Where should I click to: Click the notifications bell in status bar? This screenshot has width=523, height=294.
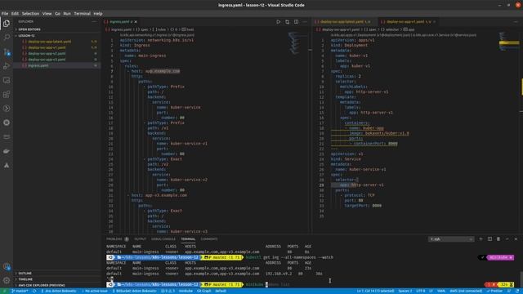517,291
